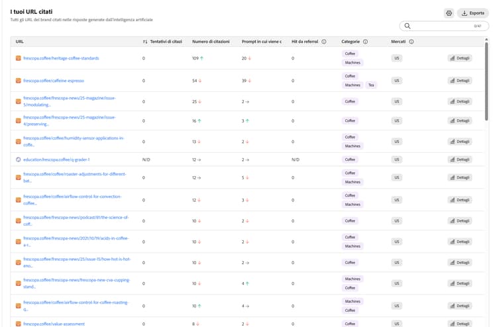
Task: Focus the URL search field
Action: click(444, 26)
